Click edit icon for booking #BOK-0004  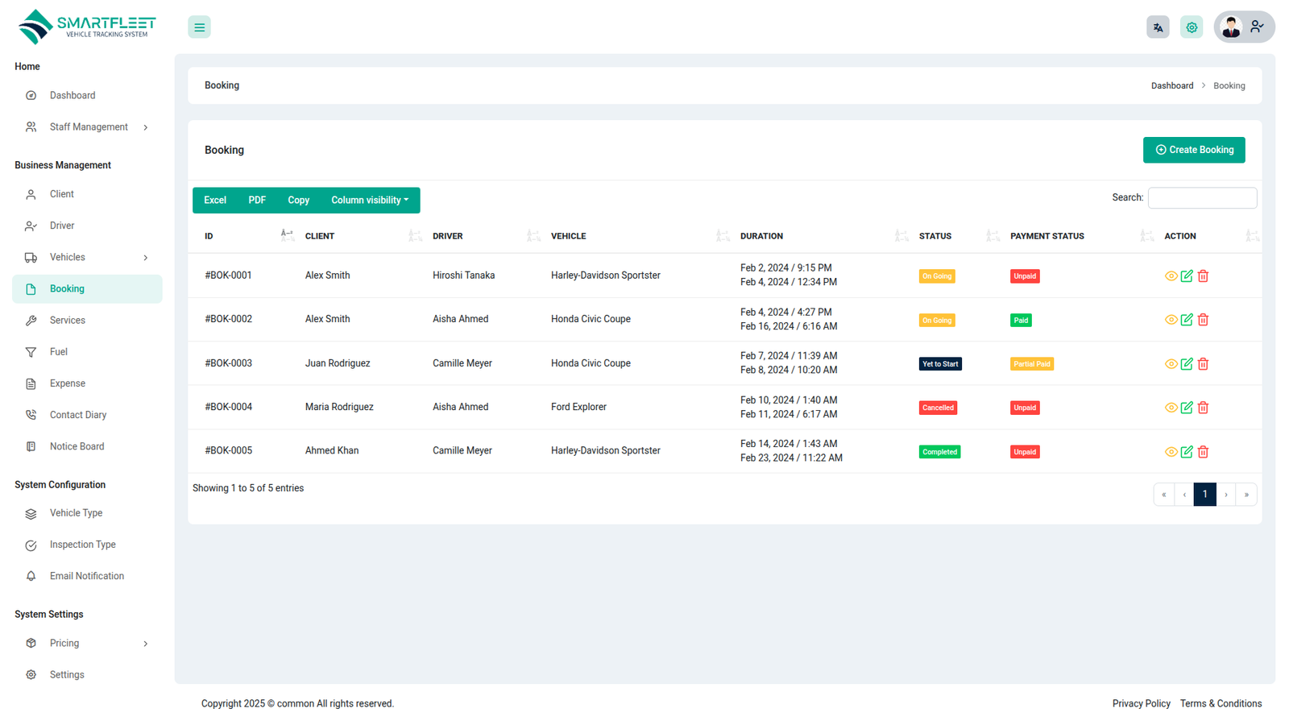point(1187,408)
